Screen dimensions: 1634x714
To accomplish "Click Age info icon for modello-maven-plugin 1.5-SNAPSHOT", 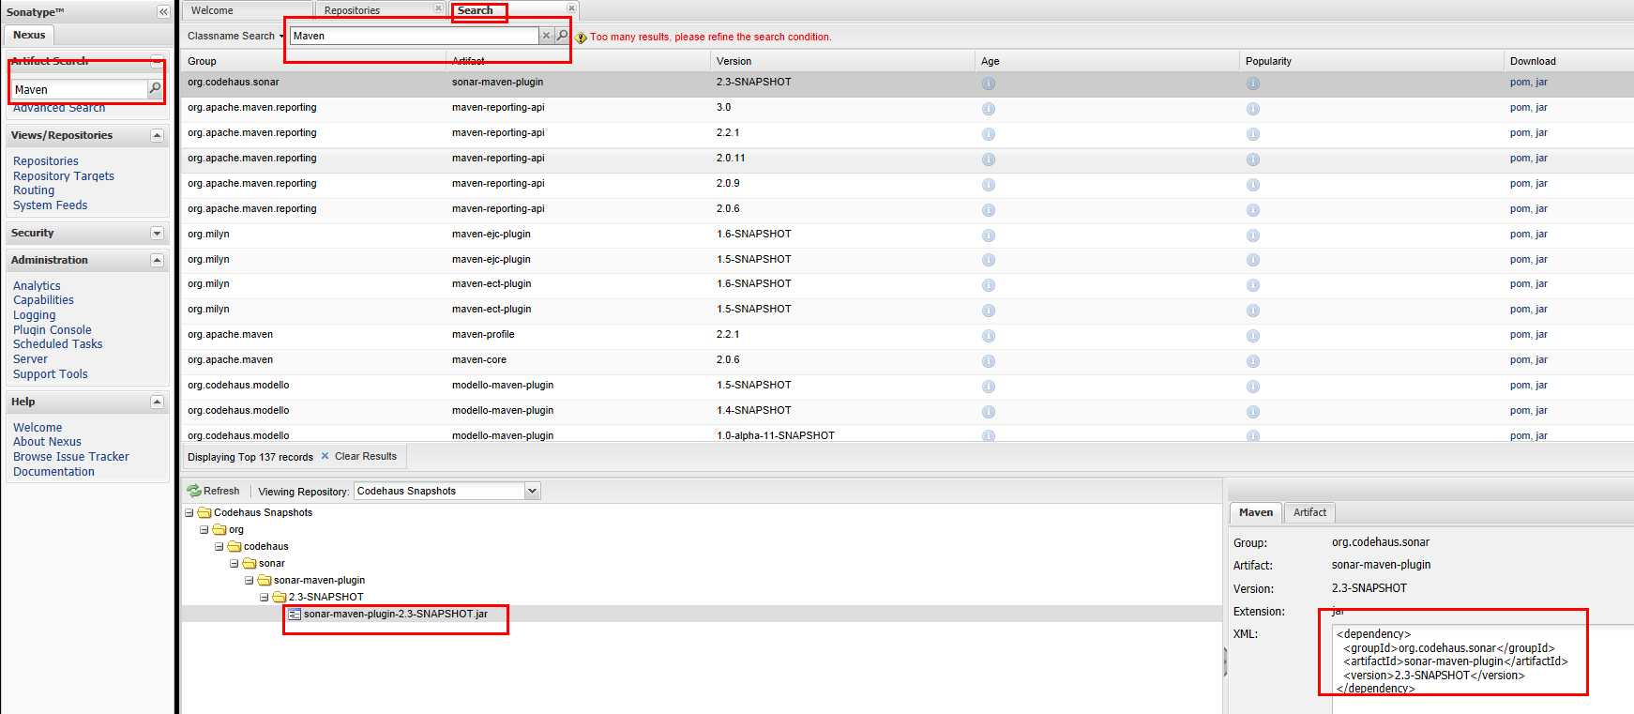I will 988,387.
